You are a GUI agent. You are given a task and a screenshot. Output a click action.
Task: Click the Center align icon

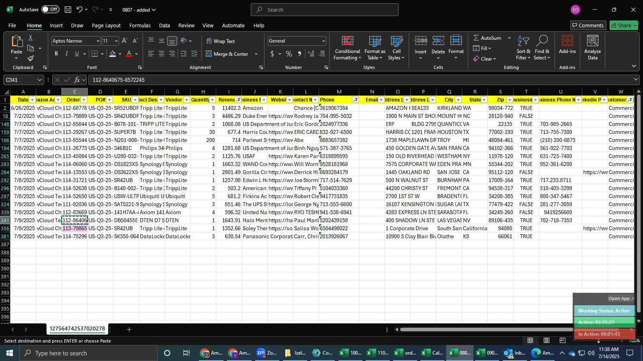click(x=162, y=54)
